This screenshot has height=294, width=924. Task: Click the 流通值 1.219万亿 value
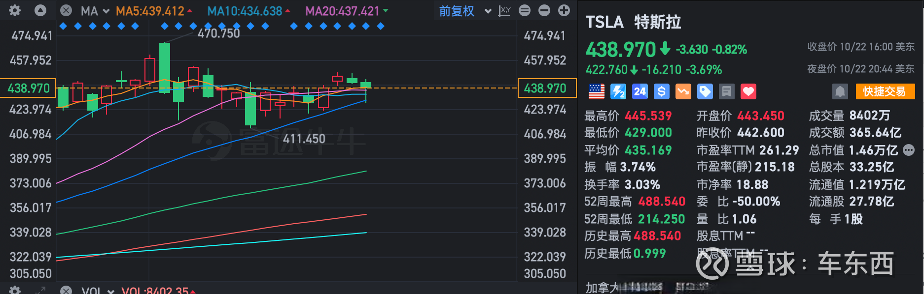877,185
